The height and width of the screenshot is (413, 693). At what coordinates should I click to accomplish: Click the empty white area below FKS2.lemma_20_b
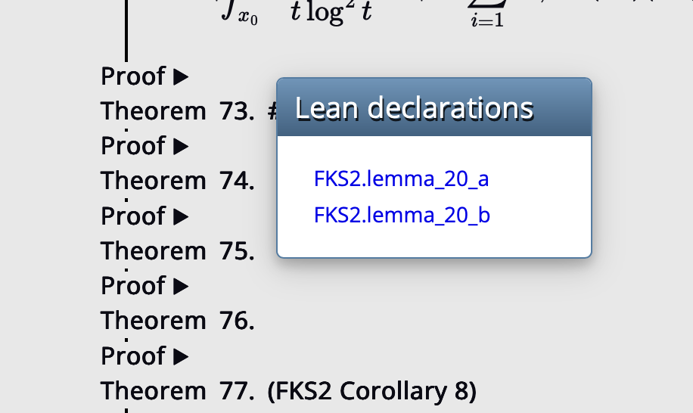(x=434, y=242)
